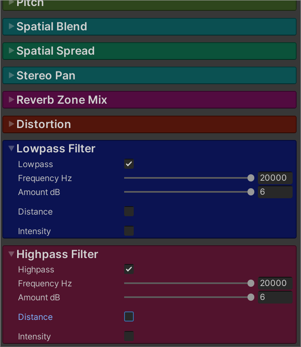Collapse the Highpass Filter section arrow
This screenshot has height=347, width=301.
11,254
